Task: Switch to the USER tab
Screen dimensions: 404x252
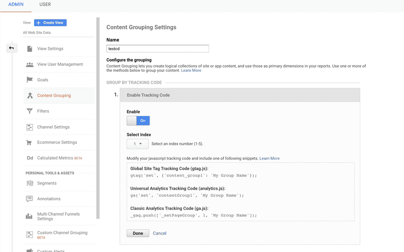Action: (x=45, y=5)
